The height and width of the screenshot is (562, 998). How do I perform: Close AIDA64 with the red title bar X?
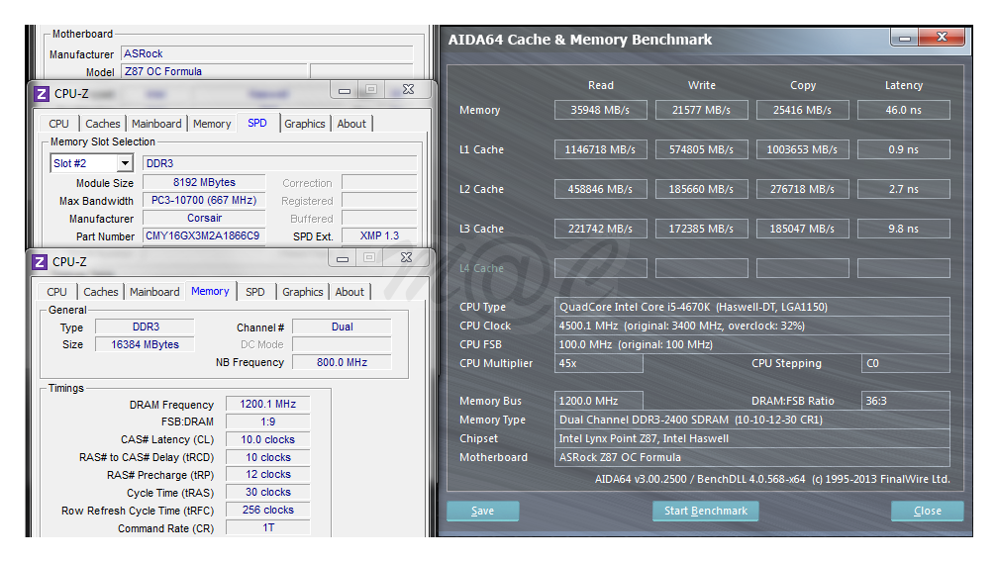click(941, 39)
